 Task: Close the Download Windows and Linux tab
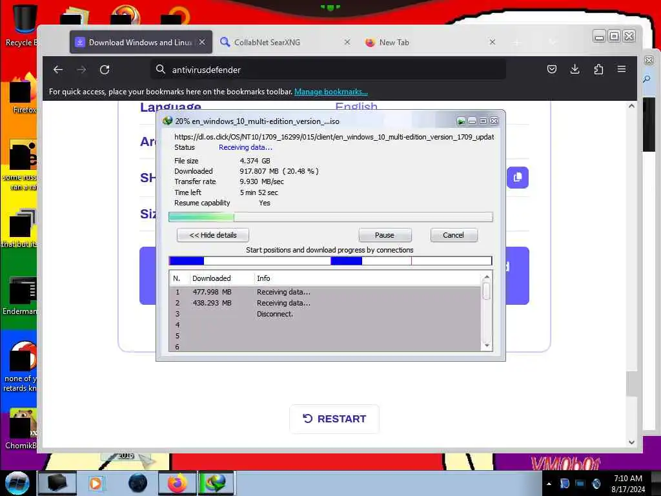coord(202,42)
